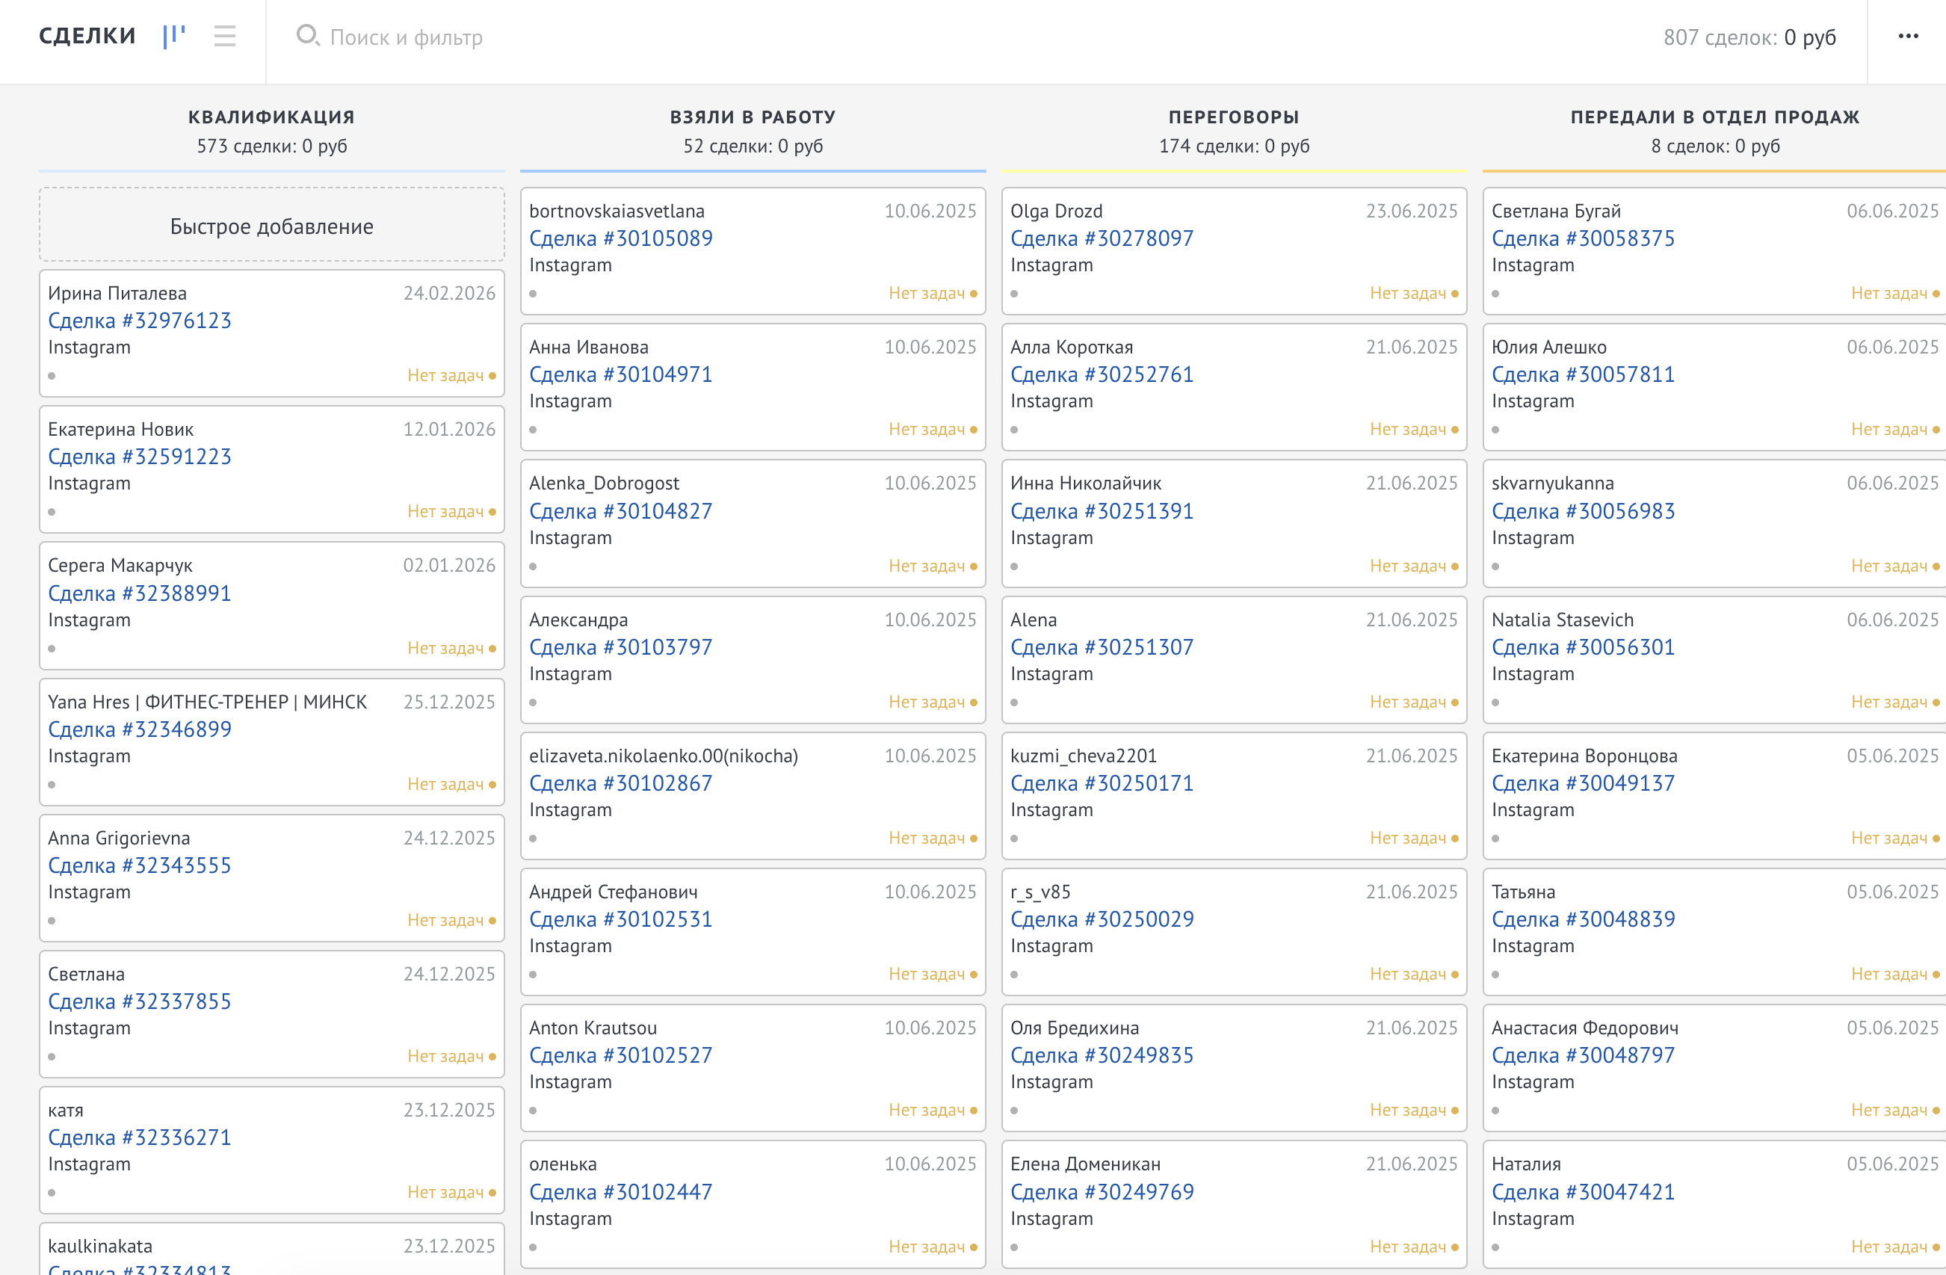The width and height of the screenshot is (1946, 1275).
Task: Click contact name 'Оля Бредихина'
Action: tap(1075, 1028)
